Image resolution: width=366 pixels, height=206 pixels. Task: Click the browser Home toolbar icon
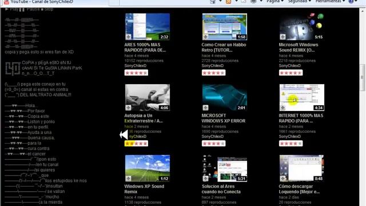tap(213, 2)
